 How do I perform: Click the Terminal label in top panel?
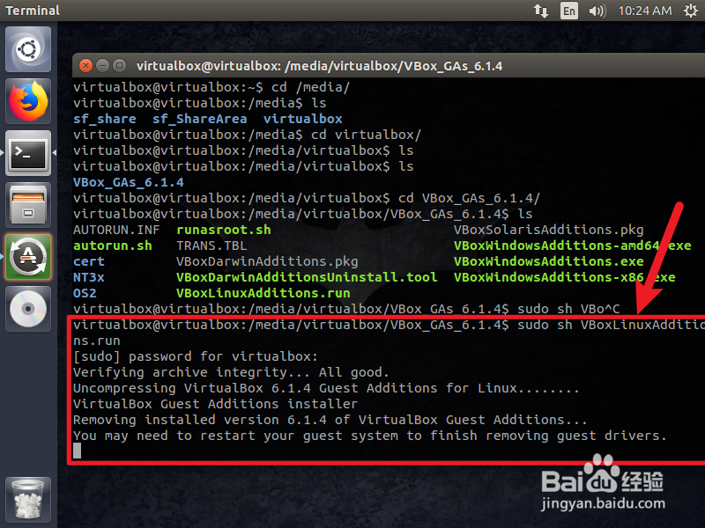tap(33, 11)
